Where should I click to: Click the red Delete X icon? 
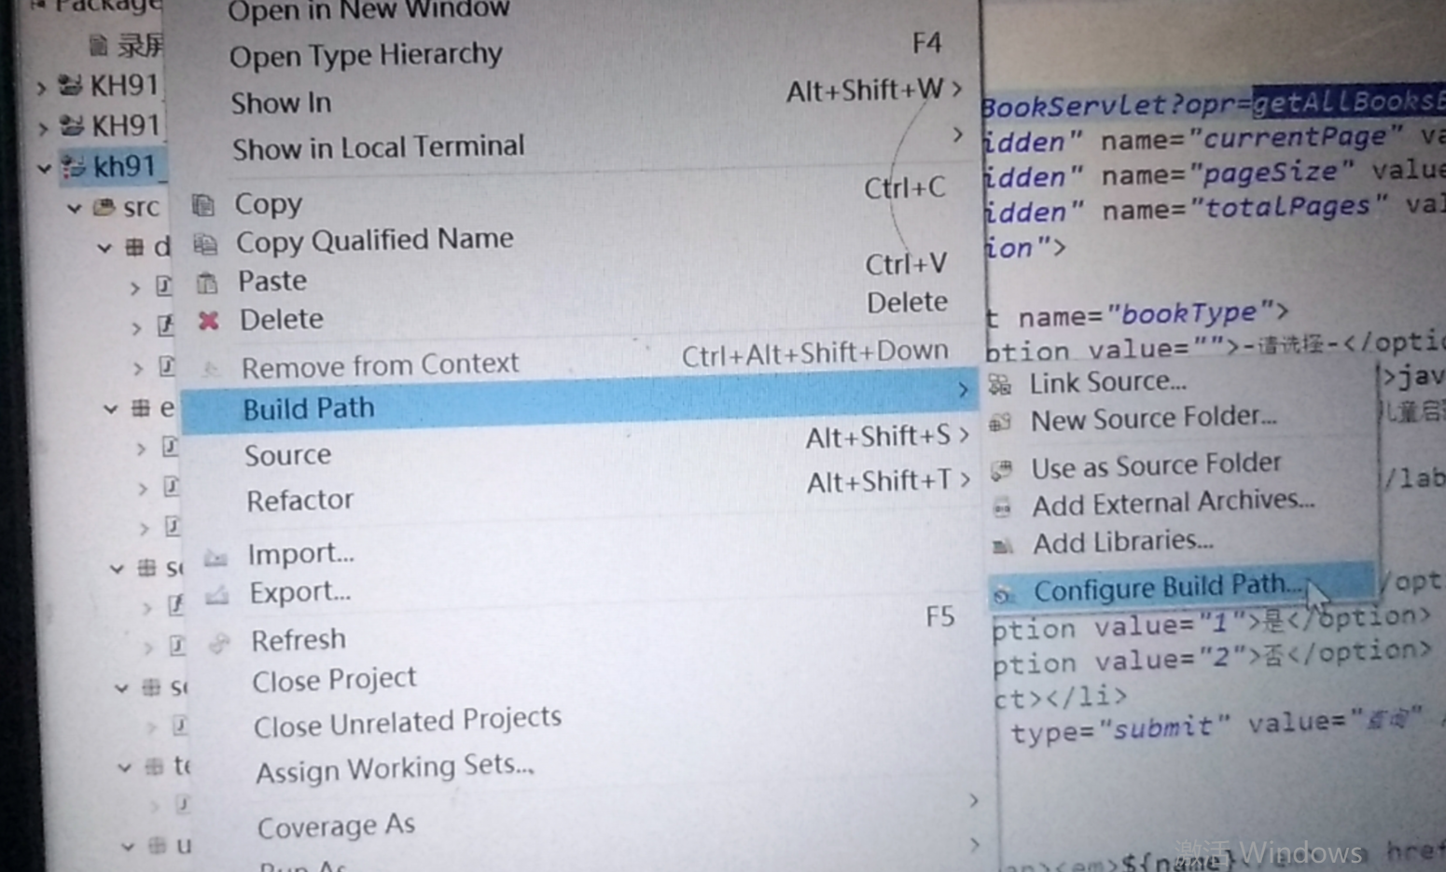[x=208, y=321]
